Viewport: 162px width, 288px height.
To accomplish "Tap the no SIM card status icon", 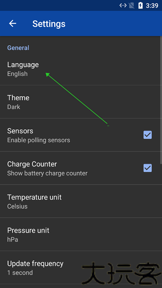I will tap(132, 5).
